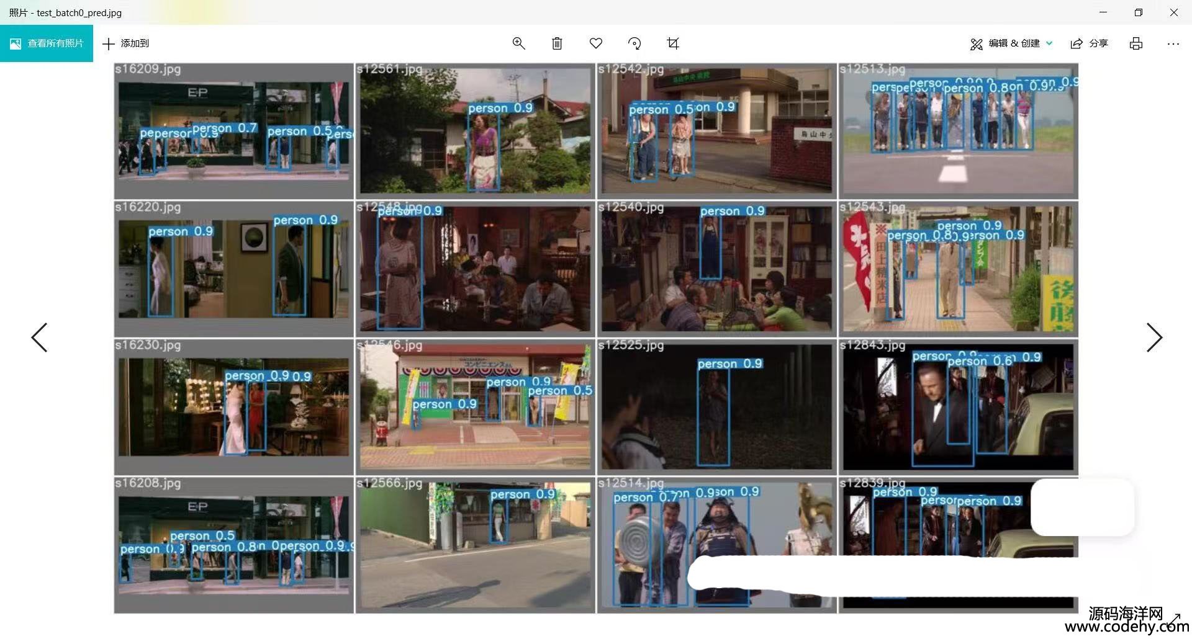This screenshot has width=1192, height=639.
Task: Delete the photo with the trash icon
Action: pos(557,43)
